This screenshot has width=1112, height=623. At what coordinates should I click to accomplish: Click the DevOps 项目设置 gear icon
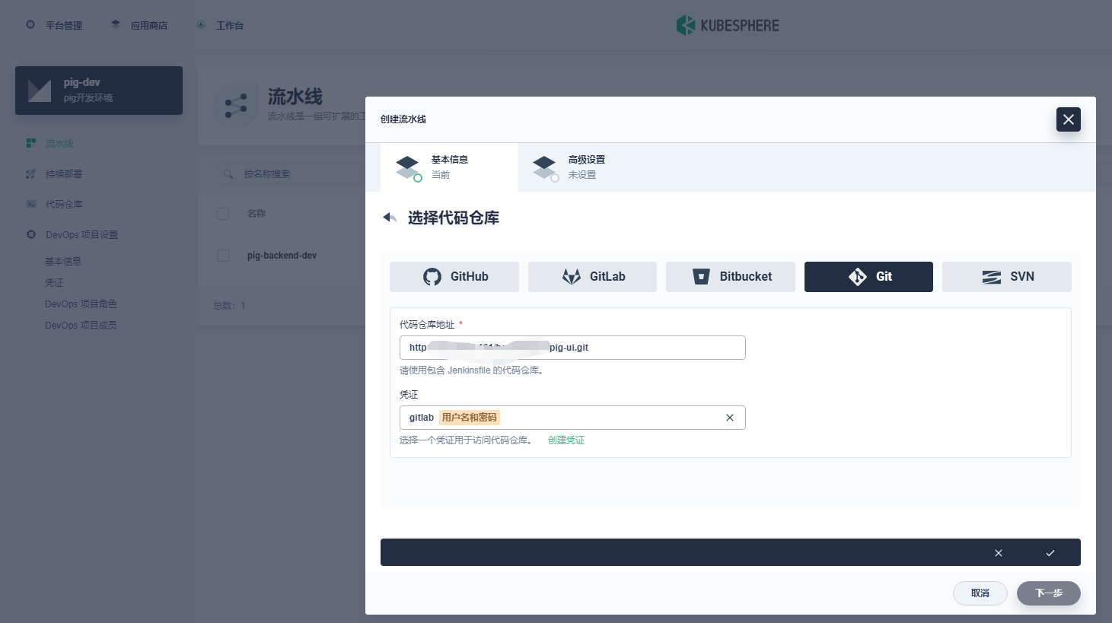[x=31, y=234]
